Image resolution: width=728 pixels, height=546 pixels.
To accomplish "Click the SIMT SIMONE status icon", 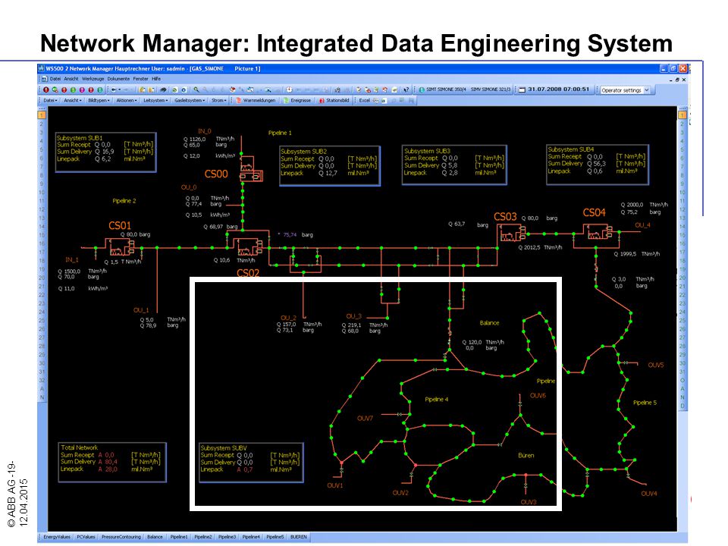I will [x=422, y=89].
